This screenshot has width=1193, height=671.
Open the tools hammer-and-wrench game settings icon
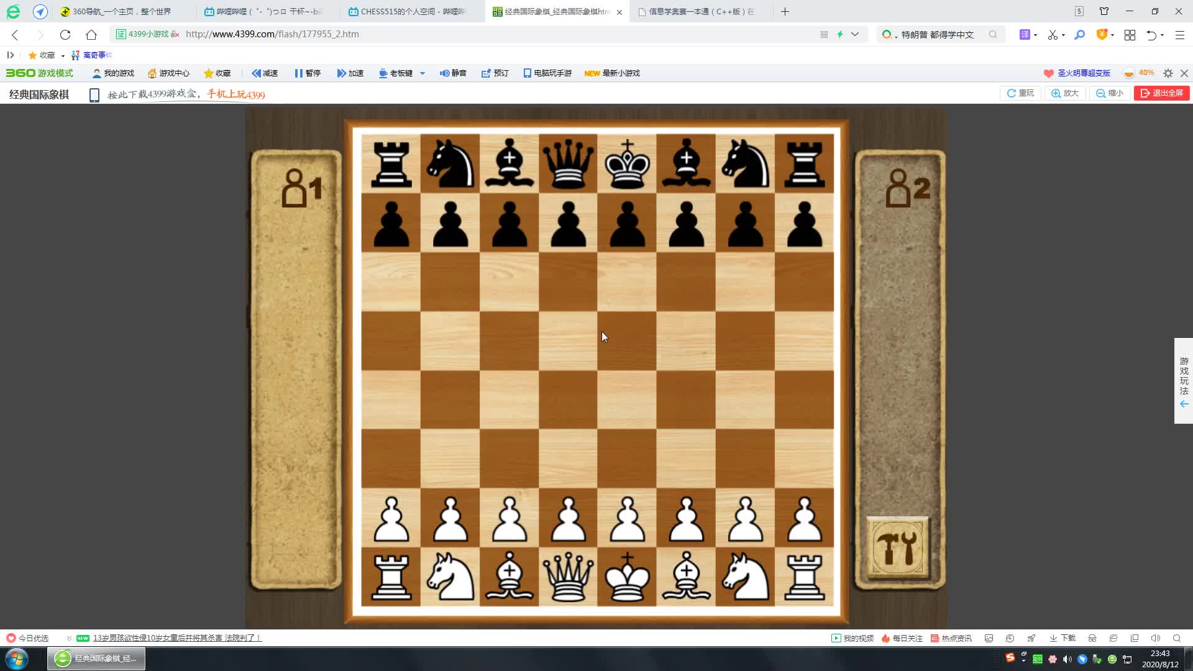tap(897, 547)
